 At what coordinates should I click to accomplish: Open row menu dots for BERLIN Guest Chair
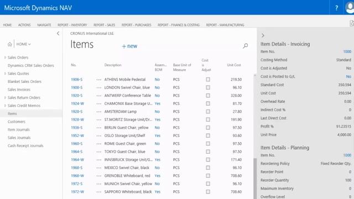coord(98,128)
